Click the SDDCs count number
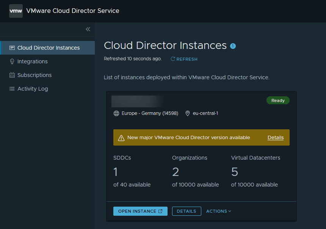The height and width of the screenshot is (229, 326). 116,172
